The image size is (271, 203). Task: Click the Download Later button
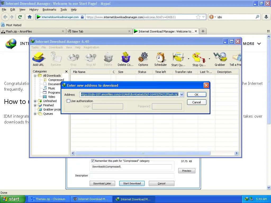[x=102, y=183]
